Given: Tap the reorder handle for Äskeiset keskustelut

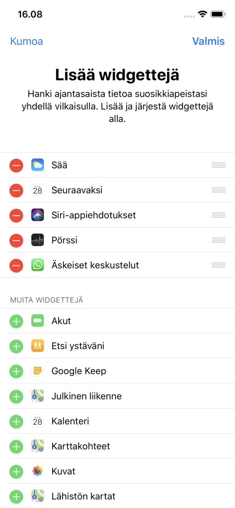Looking at the screenshot, I should click(219, 265).
